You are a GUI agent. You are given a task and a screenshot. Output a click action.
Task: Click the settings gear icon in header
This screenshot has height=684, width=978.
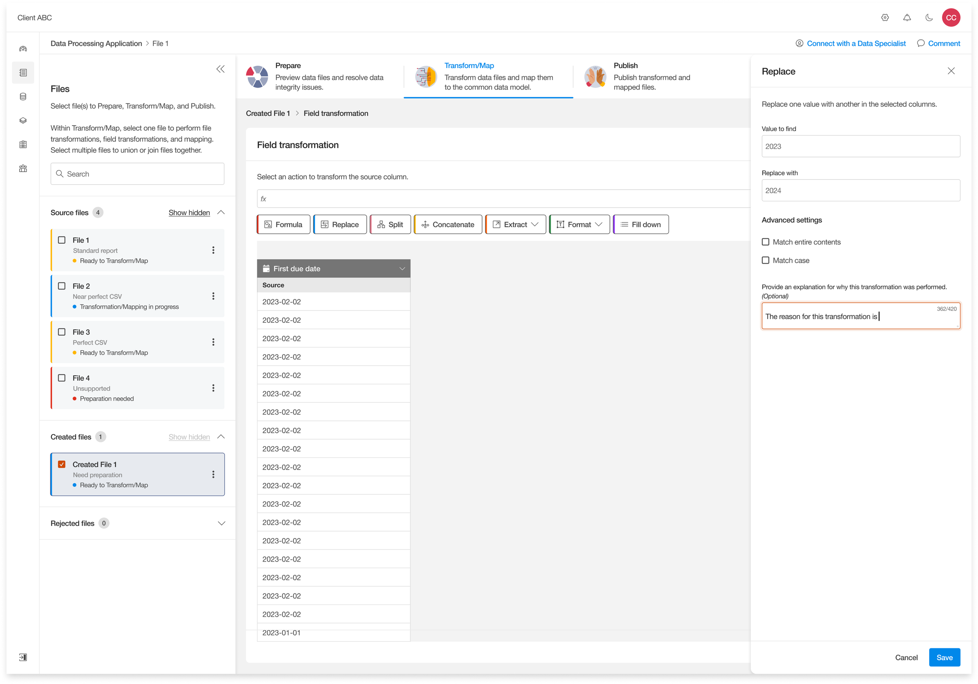pyautogui.click(x=885, y=18)
